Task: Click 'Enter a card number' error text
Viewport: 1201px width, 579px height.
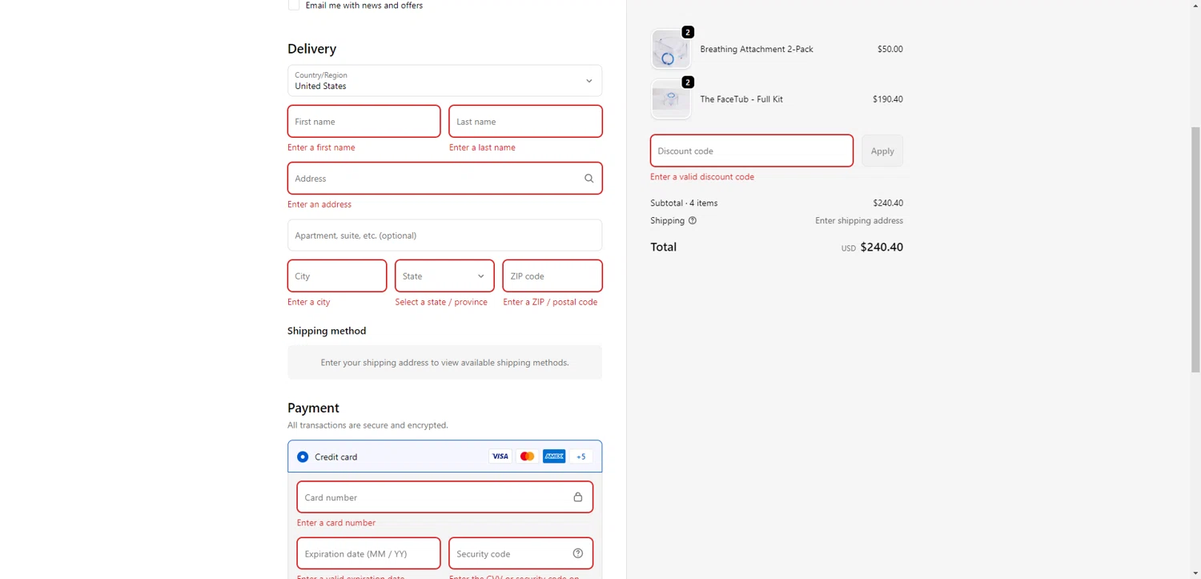Action: click(336, 523)
